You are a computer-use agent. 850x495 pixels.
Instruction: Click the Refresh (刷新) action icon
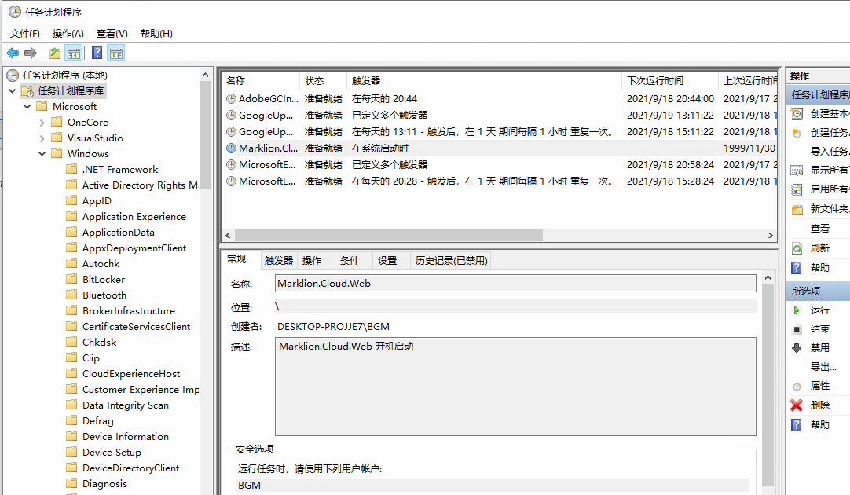797,248
